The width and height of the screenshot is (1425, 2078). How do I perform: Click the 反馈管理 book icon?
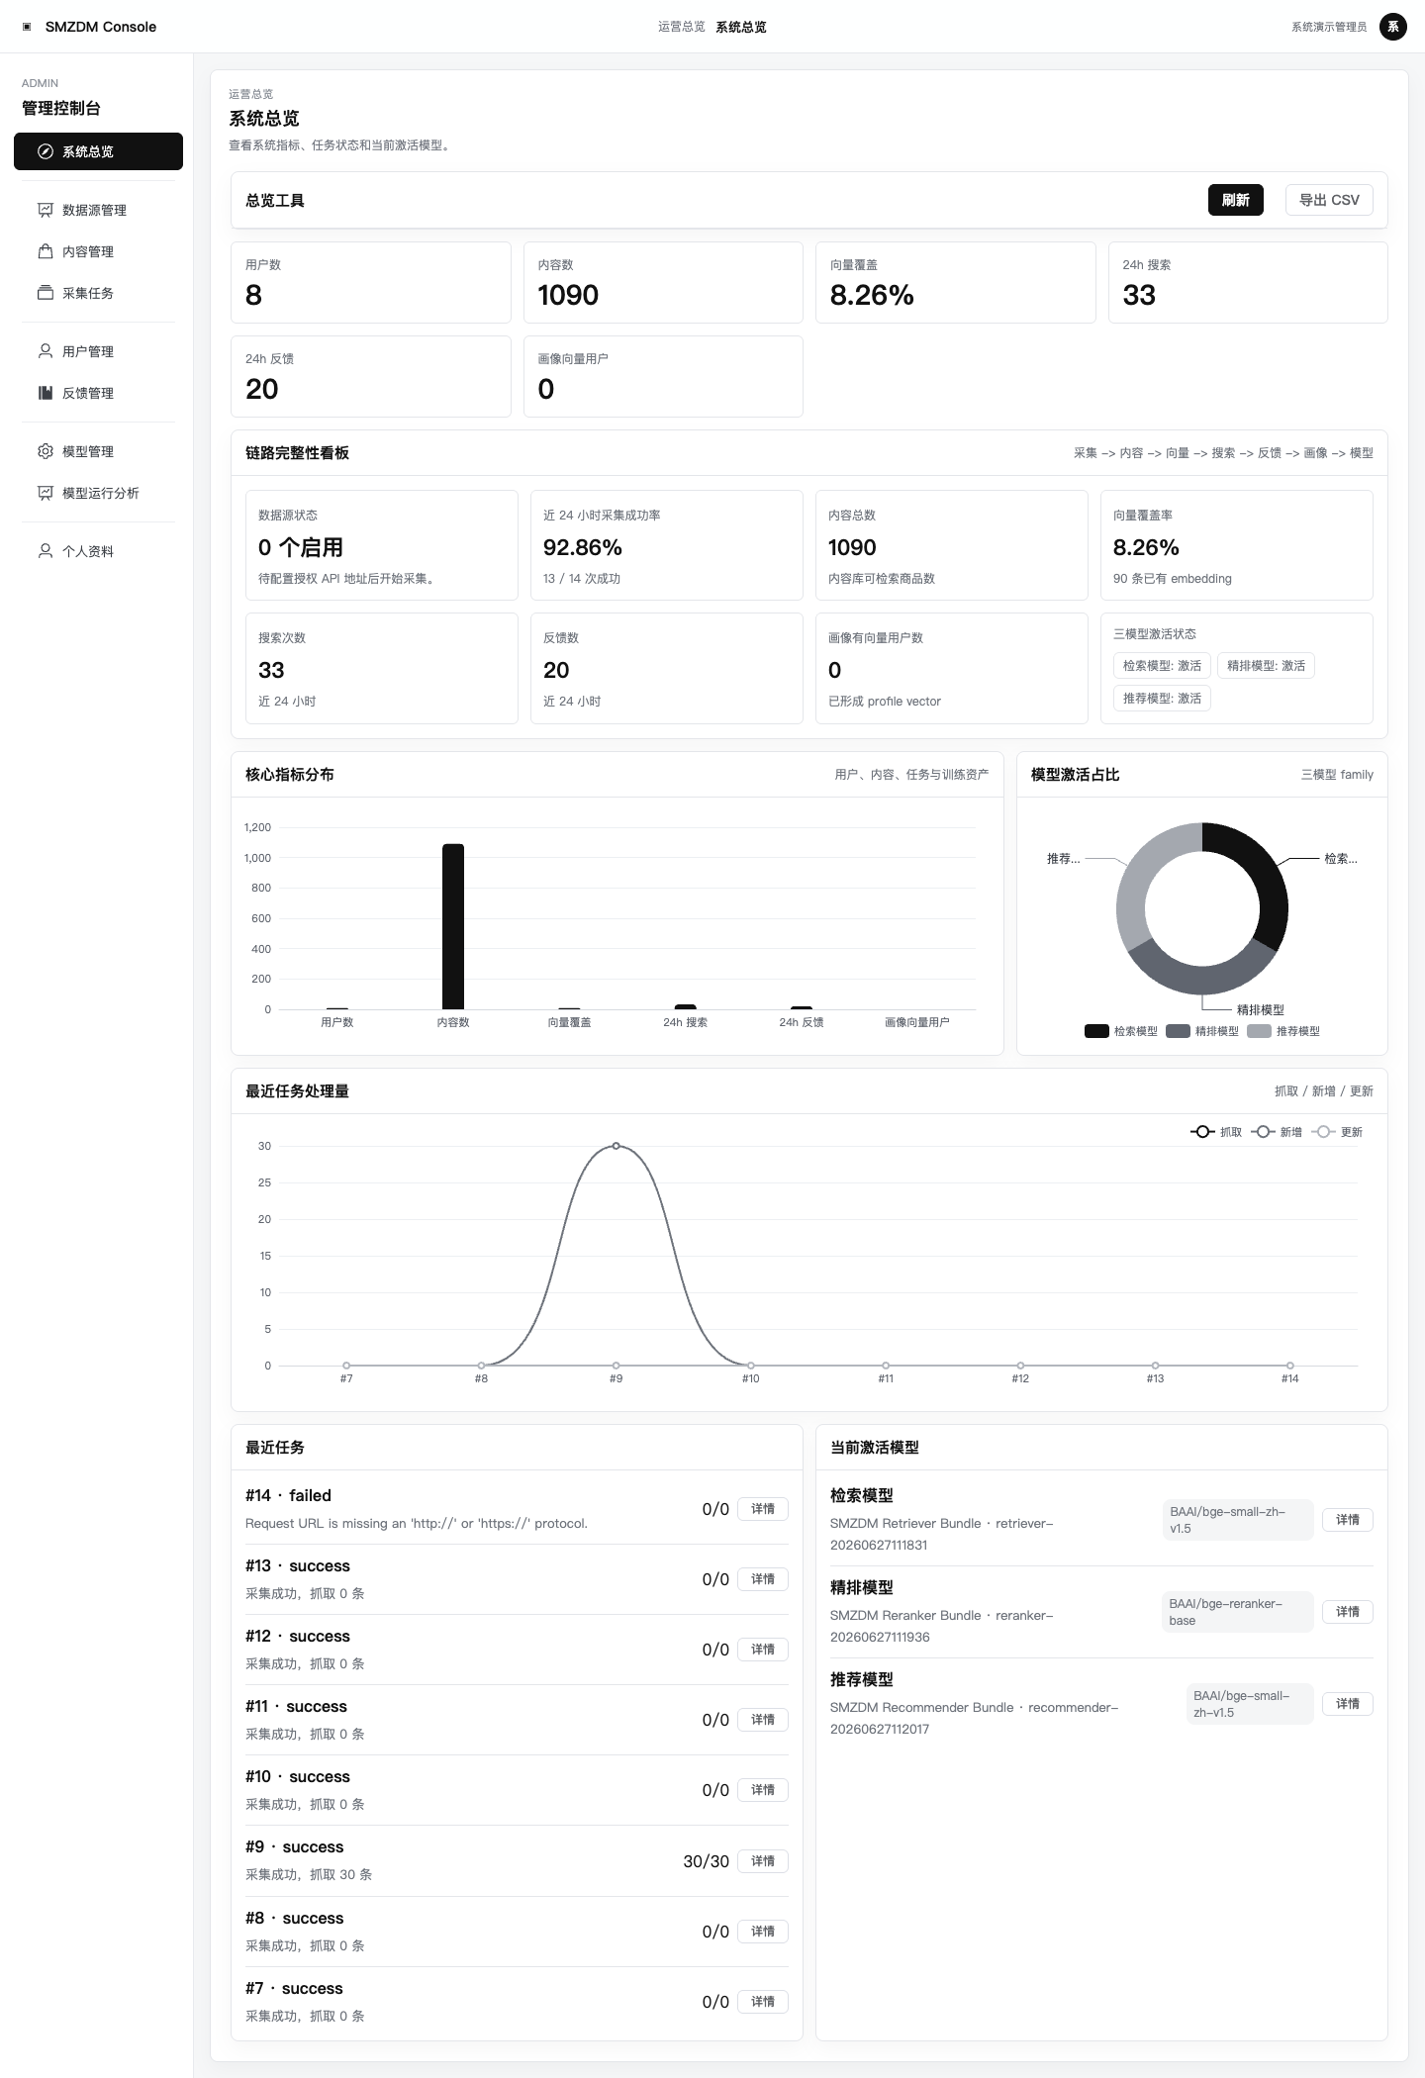tap(45, 393)
